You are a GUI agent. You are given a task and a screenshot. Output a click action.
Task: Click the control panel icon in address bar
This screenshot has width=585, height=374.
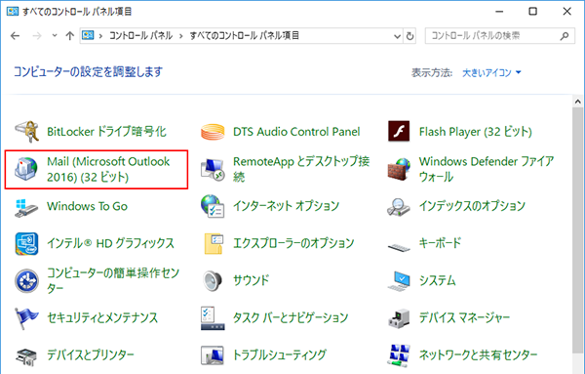coord(88,35)
